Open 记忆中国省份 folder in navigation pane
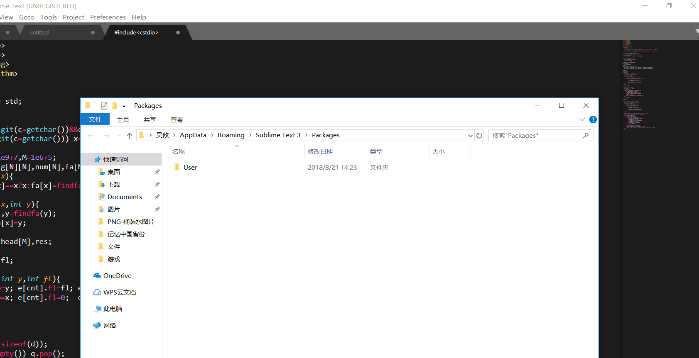 [126, 234]
